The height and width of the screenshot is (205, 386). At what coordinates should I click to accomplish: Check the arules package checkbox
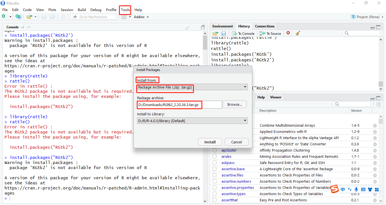214,156
